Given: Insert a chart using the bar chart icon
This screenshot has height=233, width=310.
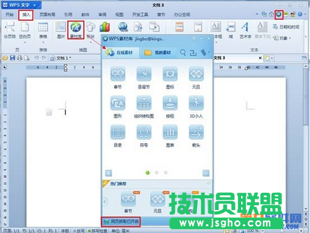Looking at the screenshot, I should tap(105, 27).
